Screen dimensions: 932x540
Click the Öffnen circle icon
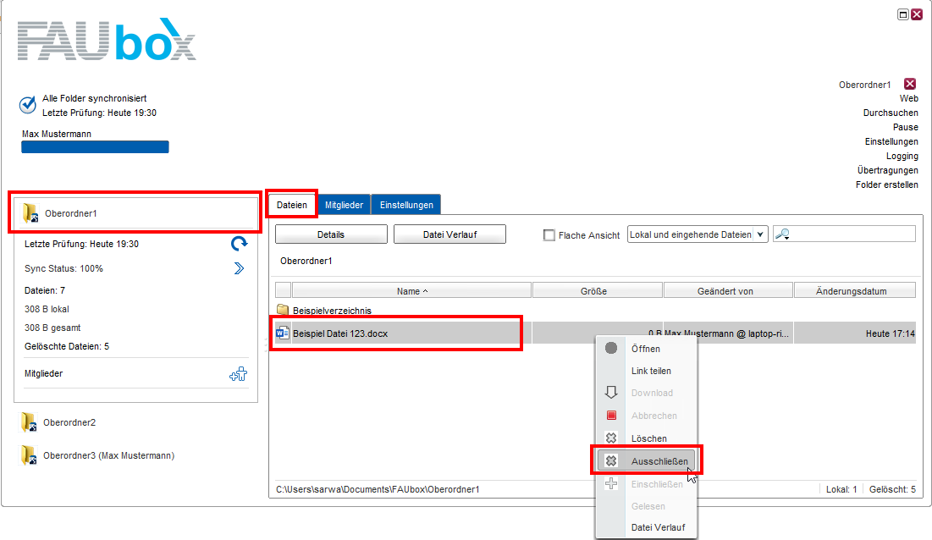click(x=611, y=348)
